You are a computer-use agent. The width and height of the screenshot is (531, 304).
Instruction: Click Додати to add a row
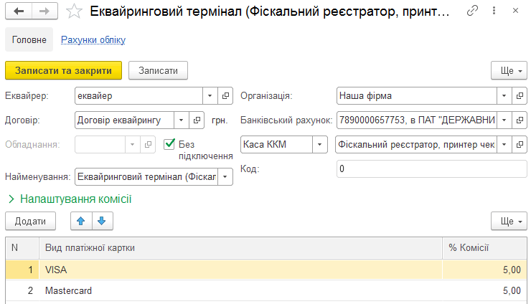pos(30,221)
